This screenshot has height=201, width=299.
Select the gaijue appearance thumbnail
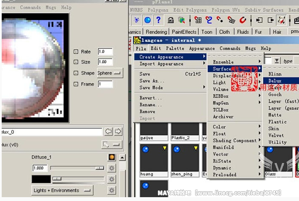[x=154, y=131]
